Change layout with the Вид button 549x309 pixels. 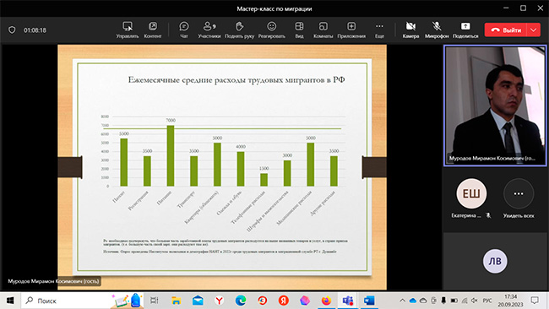(299, 30)
